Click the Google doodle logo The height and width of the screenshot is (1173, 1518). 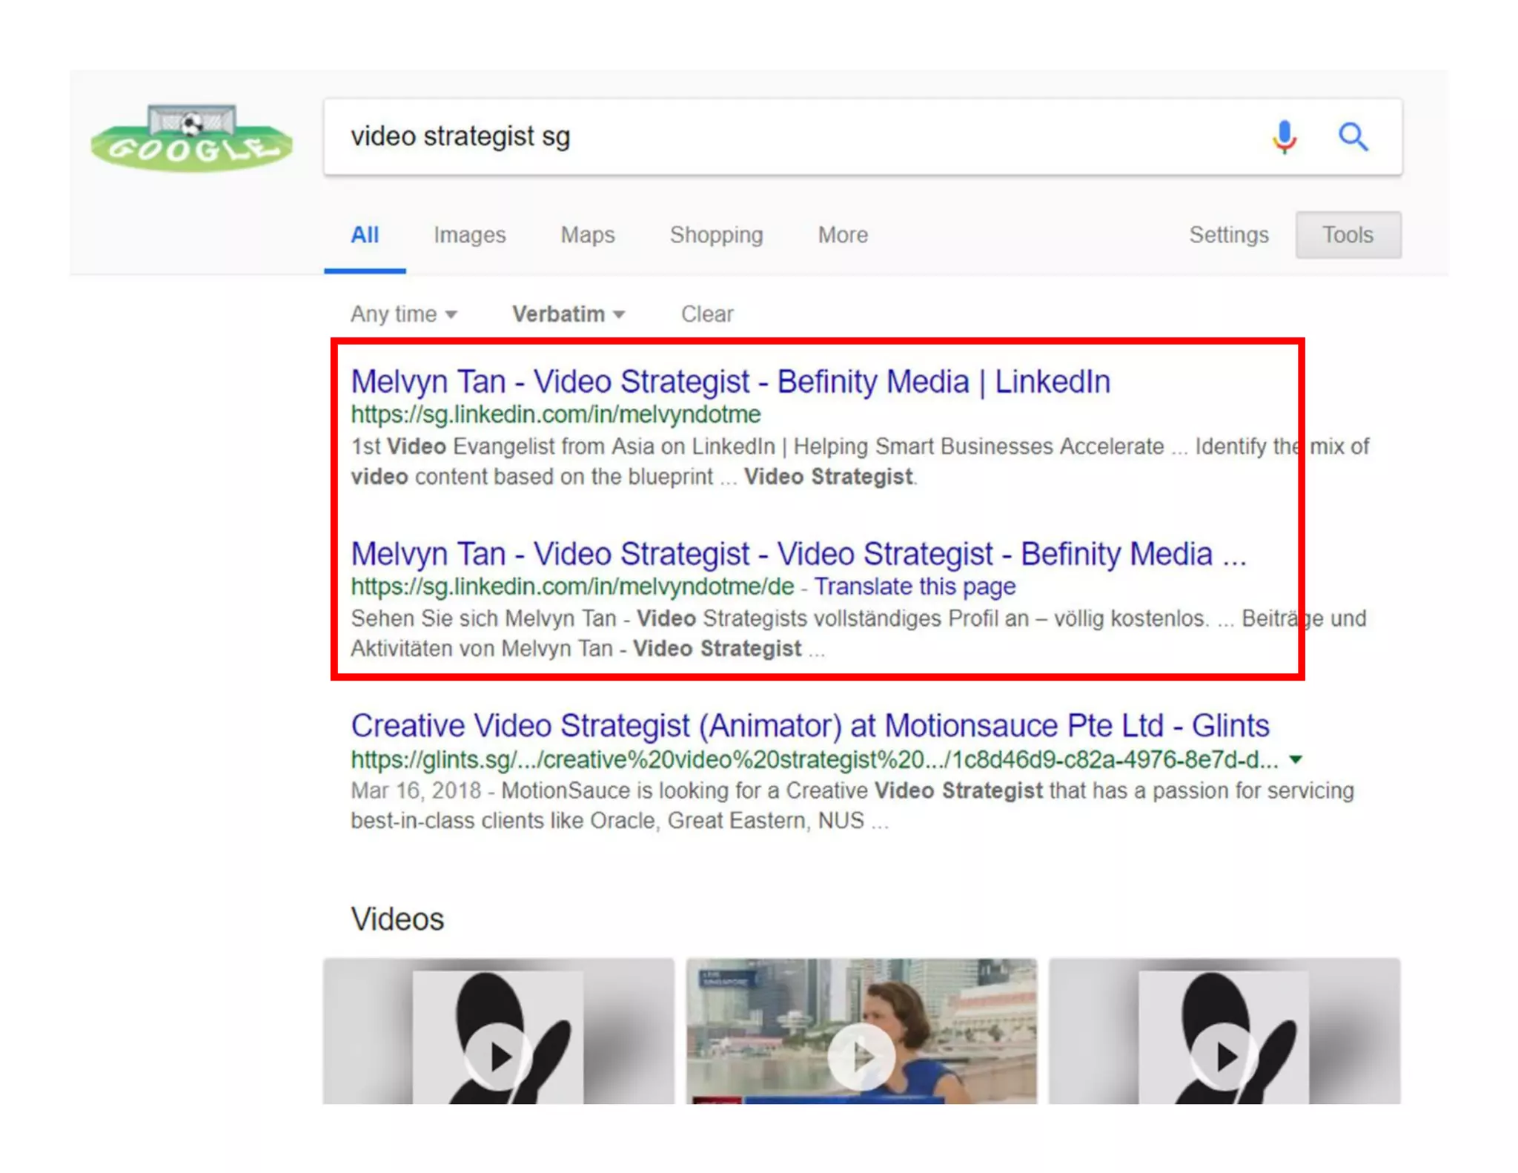click(191, 138)
